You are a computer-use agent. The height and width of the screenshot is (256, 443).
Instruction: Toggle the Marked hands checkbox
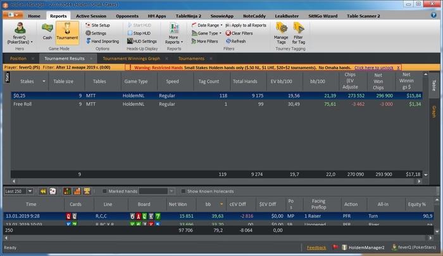(x=104, y=191)
